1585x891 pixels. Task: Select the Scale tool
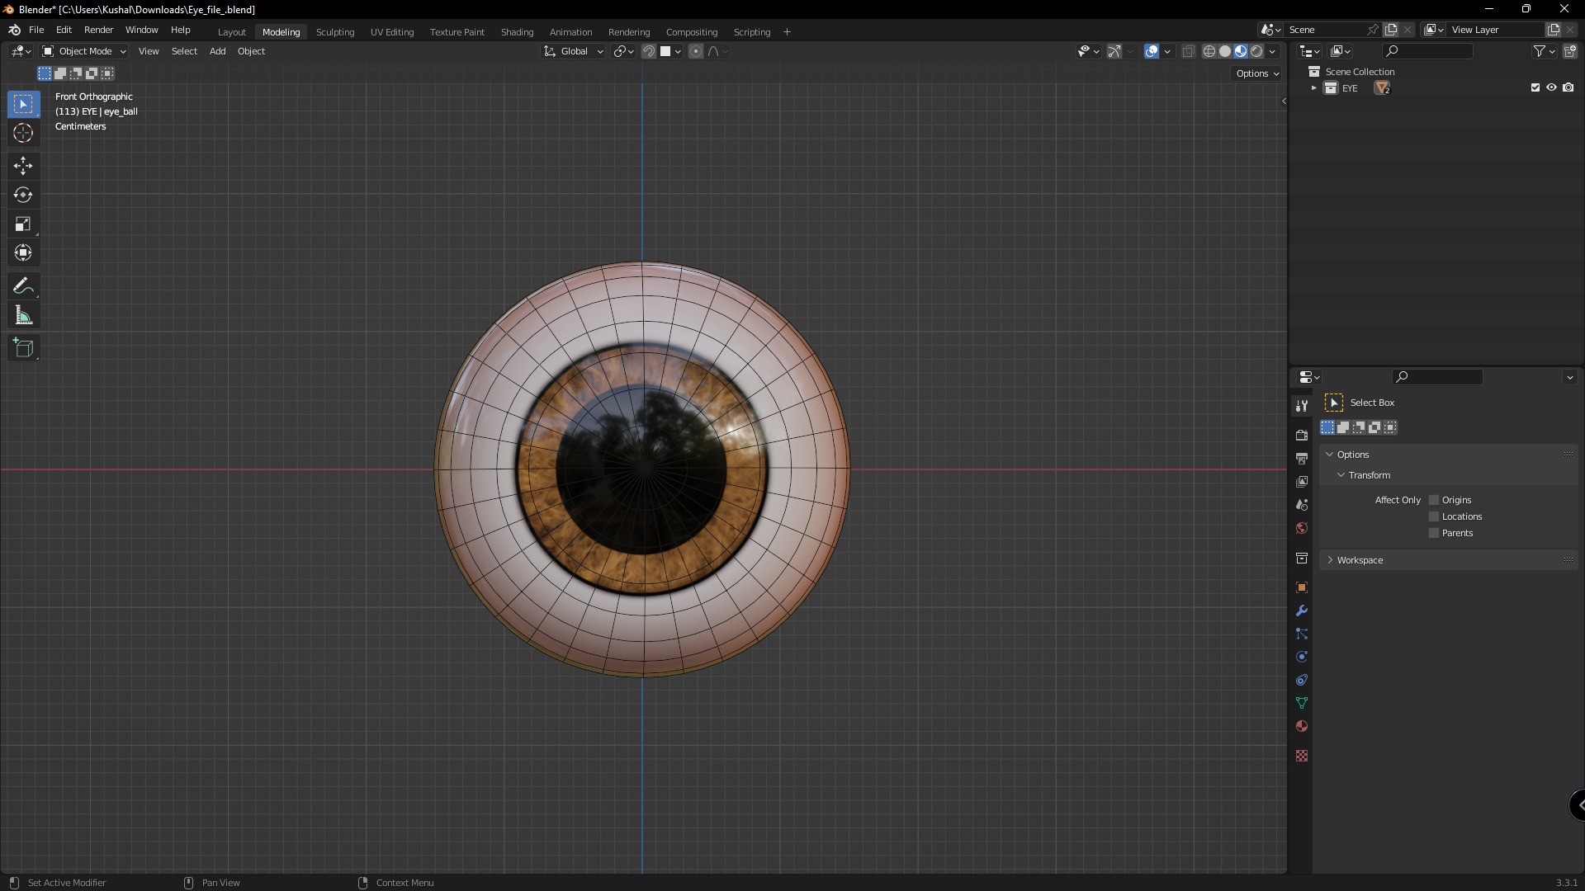[23, 224]
